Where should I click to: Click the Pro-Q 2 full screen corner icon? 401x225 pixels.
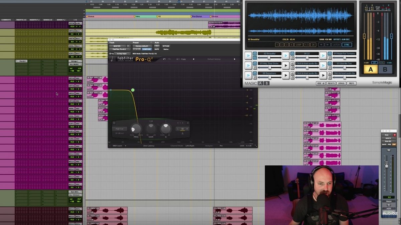256,146
